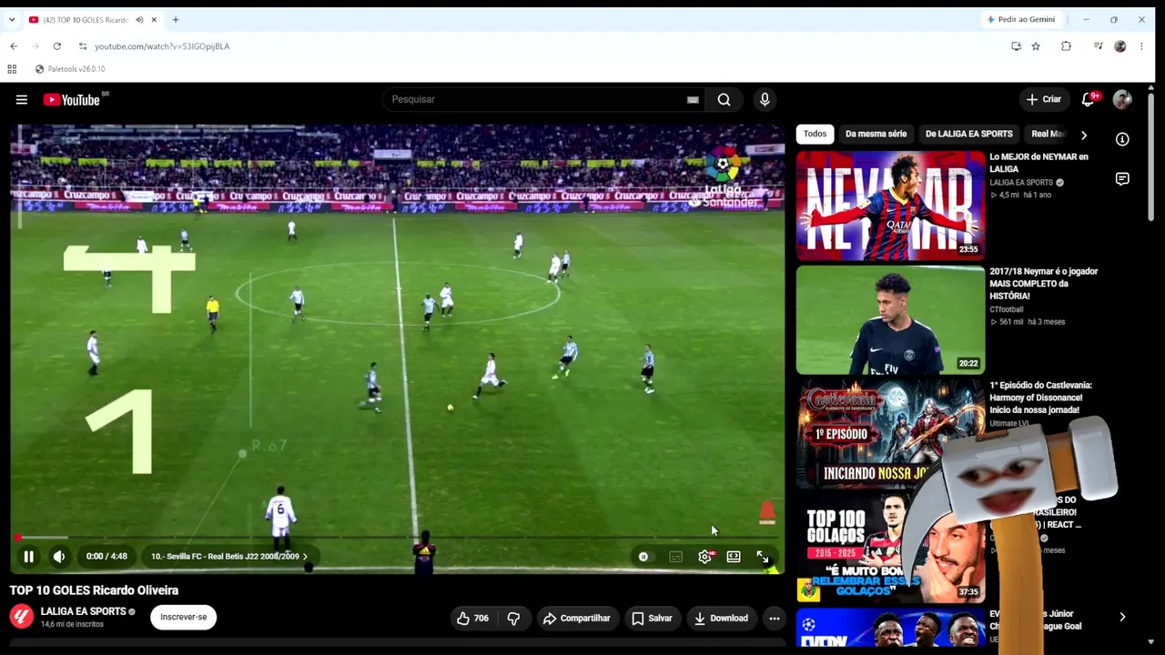
Task: Open the tab search dropdown arrow
Action: [12, 20]
